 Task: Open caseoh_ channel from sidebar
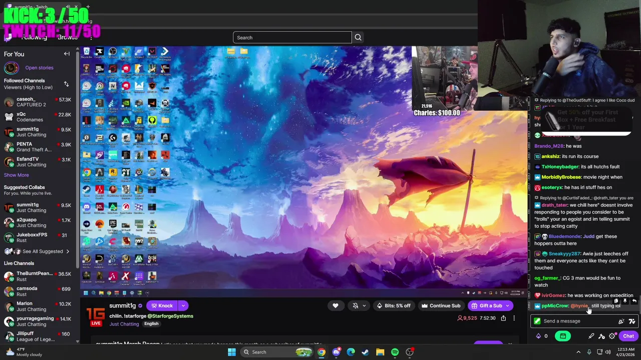click(38, 102)
